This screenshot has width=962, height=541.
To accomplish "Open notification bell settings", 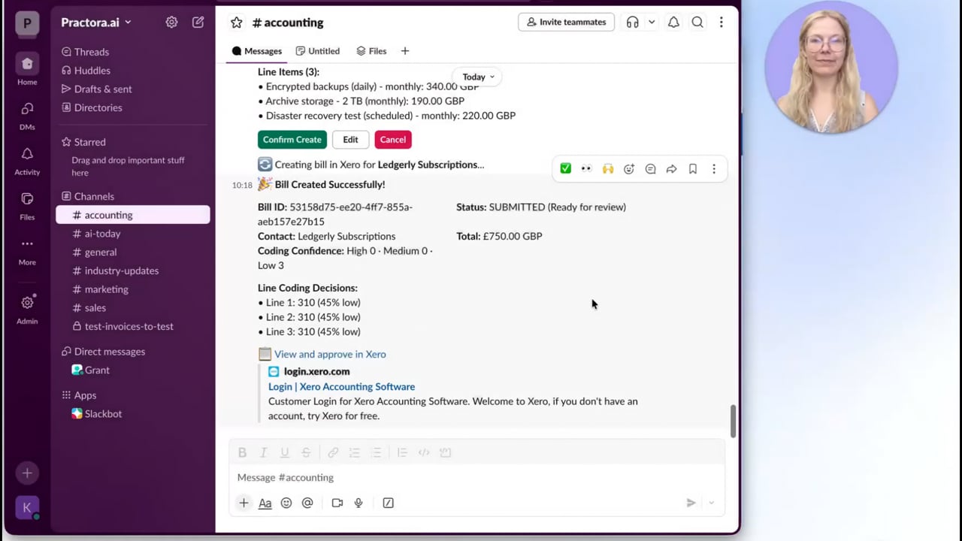I will (x=673, y=23).
